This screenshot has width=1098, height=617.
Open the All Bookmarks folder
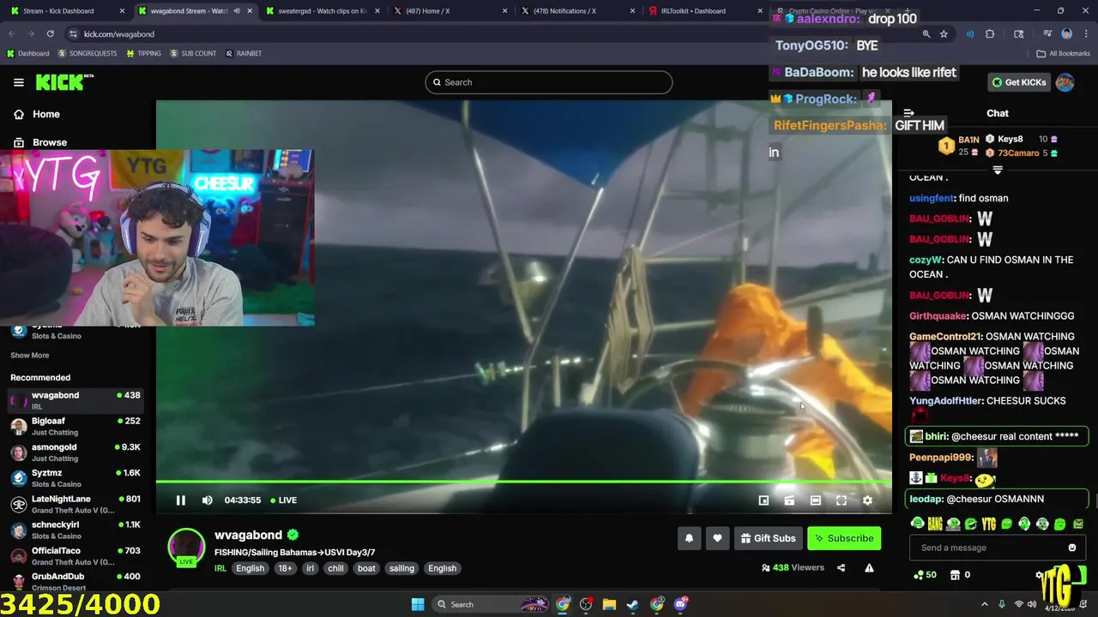[1063, 53]
